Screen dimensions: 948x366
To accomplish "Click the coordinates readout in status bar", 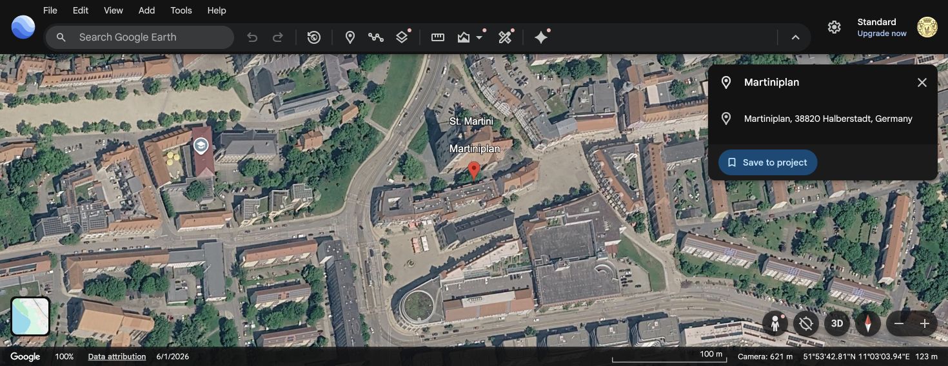I will click(856, 356).
